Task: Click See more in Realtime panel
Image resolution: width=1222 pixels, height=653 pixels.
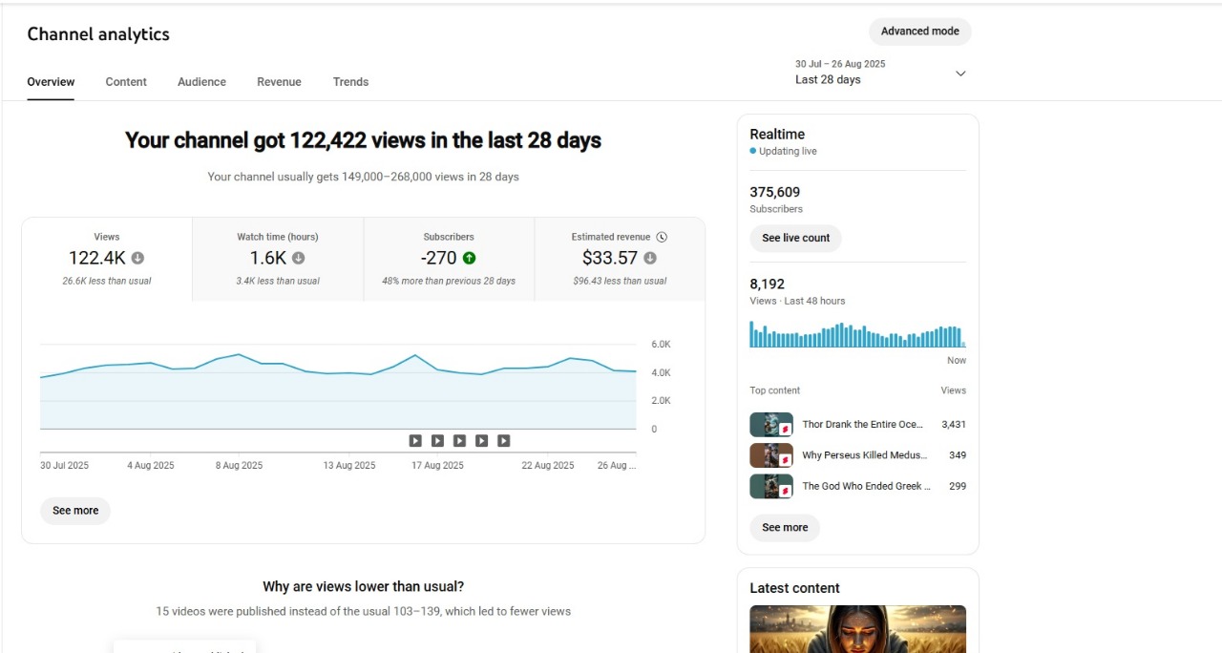Action: pos(785,528)
